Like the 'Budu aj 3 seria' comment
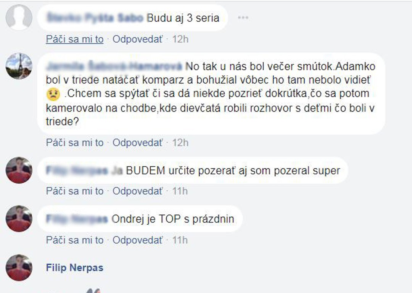Screen dimensions: 412x293 75,39
